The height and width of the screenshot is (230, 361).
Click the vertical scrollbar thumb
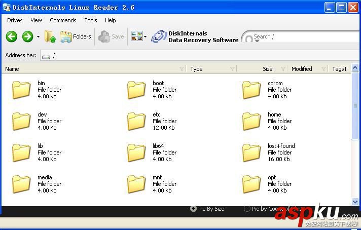pyautogui.click(x=355, y=106)
